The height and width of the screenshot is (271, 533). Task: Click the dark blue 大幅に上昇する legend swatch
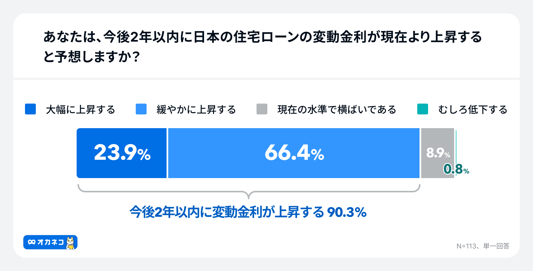click(30, 109)
